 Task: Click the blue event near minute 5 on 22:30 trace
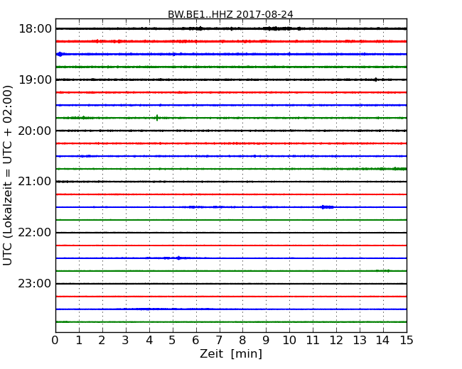point(178,258)
